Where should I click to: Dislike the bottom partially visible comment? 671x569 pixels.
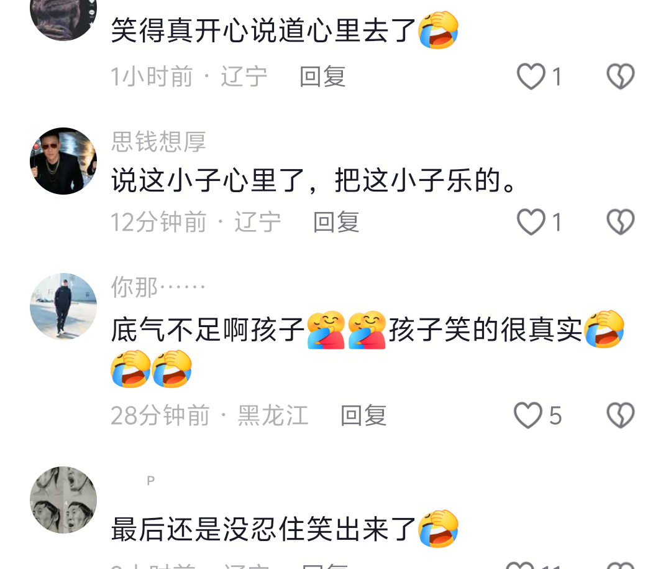pos(620,565)
